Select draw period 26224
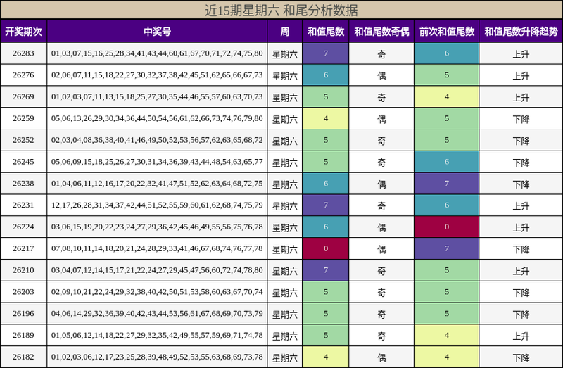 click(23, 227)
